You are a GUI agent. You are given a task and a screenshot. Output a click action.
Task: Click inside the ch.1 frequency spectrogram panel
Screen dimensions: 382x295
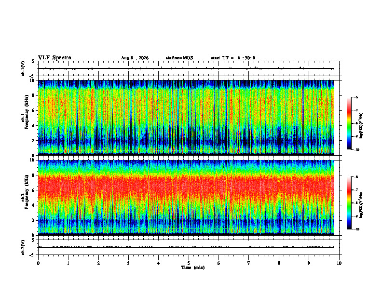click(186, 118)
